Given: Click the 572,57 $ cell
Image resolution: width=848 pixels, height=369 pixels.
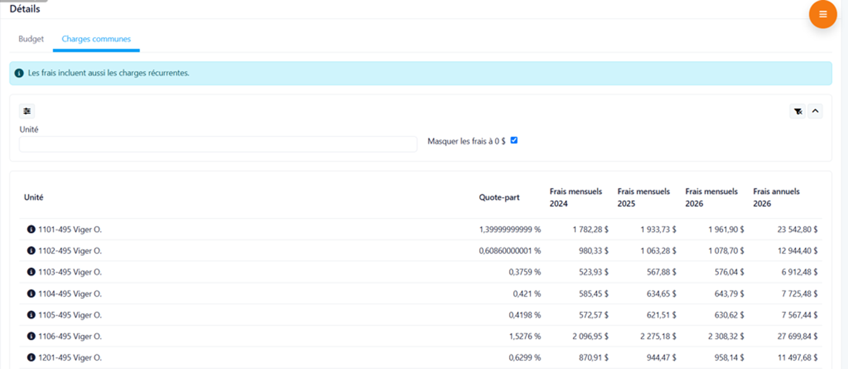Looking at the screenshot, I should click(x=594, y=315).
